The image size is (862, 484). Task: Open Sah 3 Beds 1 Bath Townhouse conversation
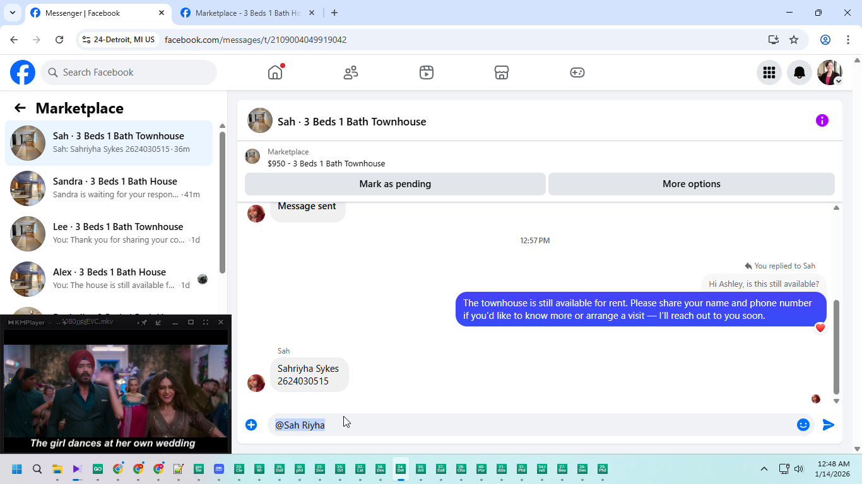109,143
